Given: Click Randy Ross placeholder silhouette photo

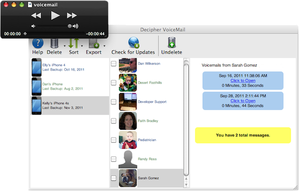Looking at the screenshot, I should click(x=128, y=159).
